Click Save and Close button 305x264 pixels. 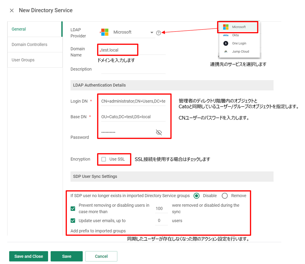(x=29, y=256)
